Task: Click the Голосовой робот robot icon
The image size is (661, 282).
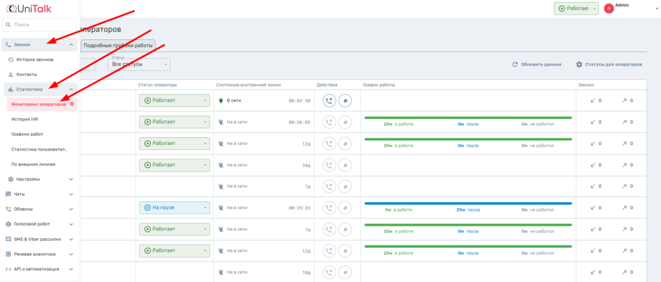Action: point(8,224)
